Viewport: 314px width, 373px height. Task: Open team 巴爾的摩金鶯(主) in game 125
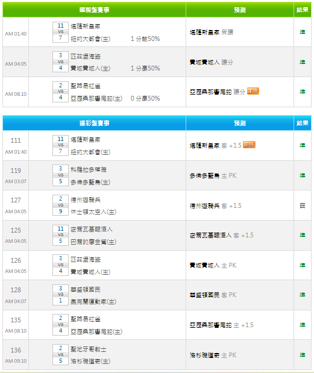point(93,242)
